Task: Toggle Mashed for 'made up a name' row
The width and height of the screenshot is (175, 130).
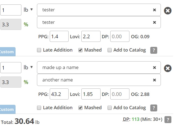Action: [80, 108]
